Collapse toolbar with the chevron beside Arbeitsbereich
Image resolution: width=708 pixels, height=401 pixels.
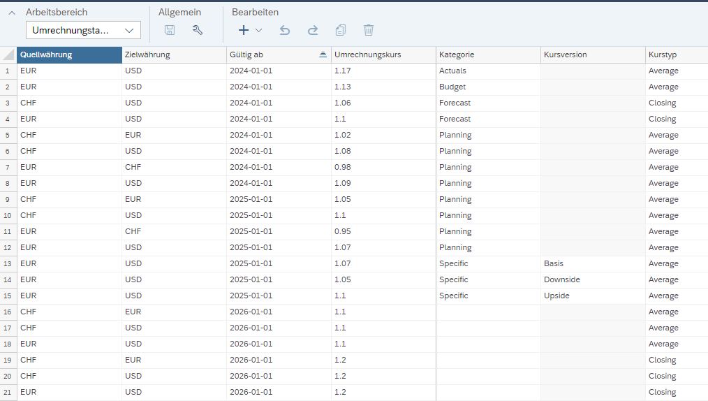pyautogui.click(x=12, y=13)
